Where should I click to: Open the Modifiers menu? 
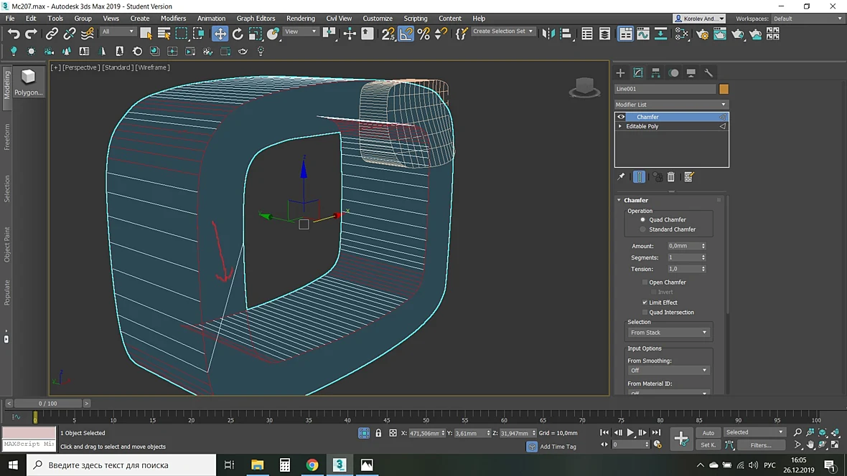pos(173,19)
